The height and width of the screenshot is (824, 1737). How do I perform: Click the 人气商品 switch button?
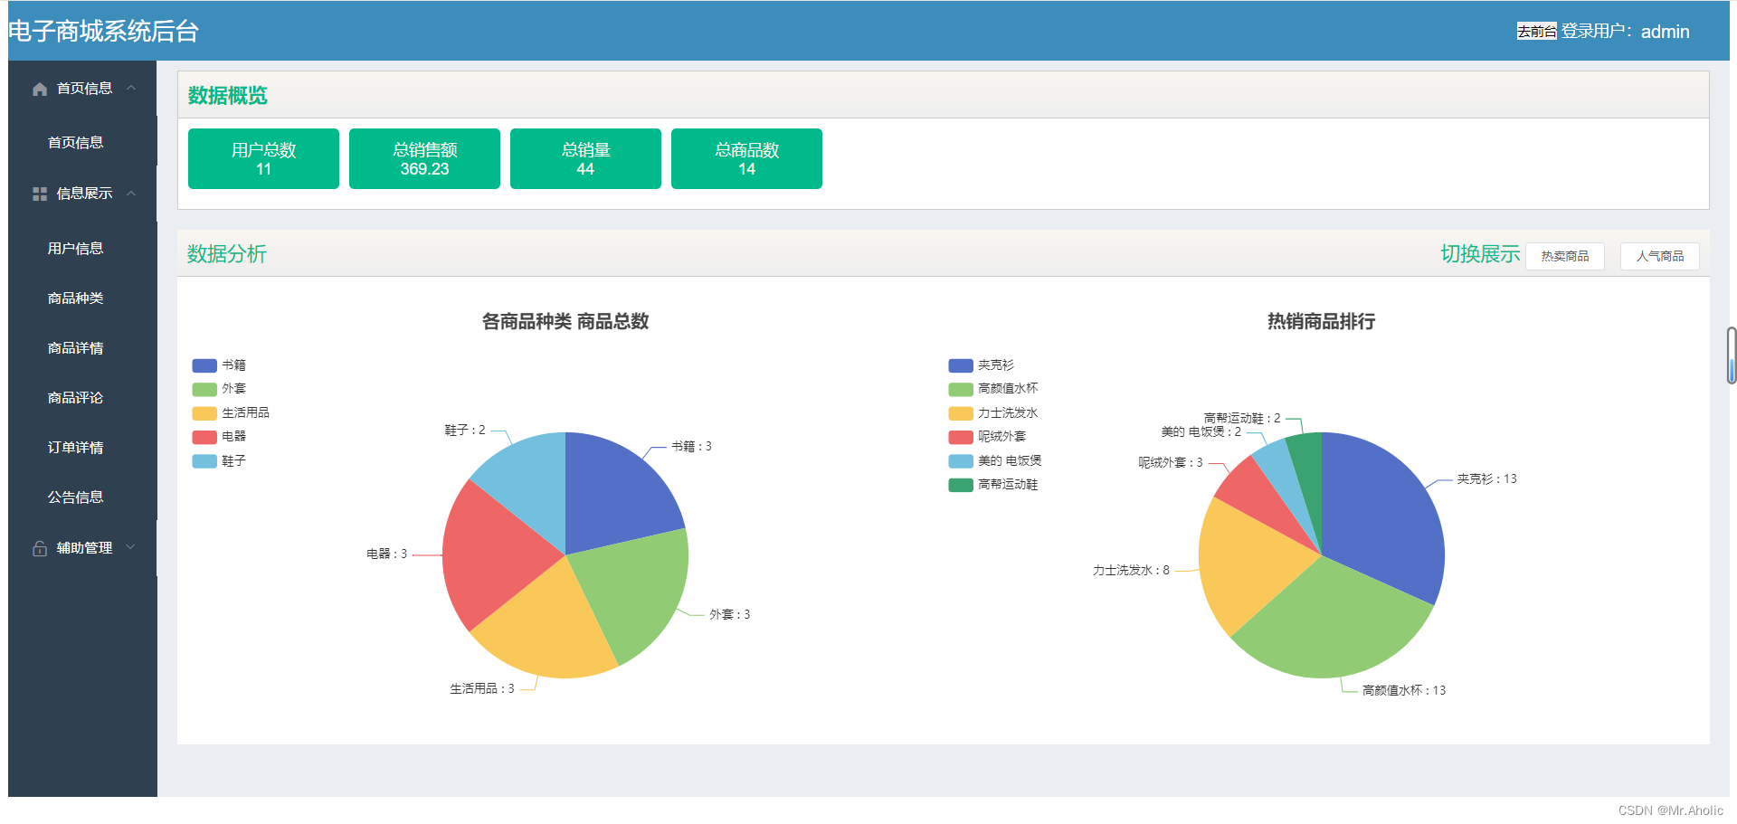coord(1660,256)
